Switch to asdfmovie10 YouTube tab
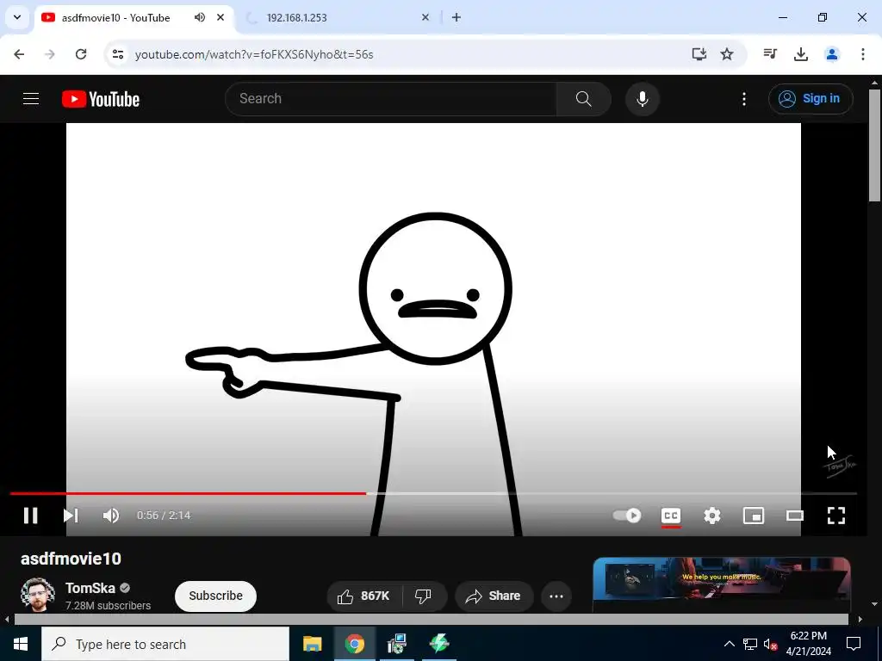The height and width of the screenshot is (661, 882). 115,17
